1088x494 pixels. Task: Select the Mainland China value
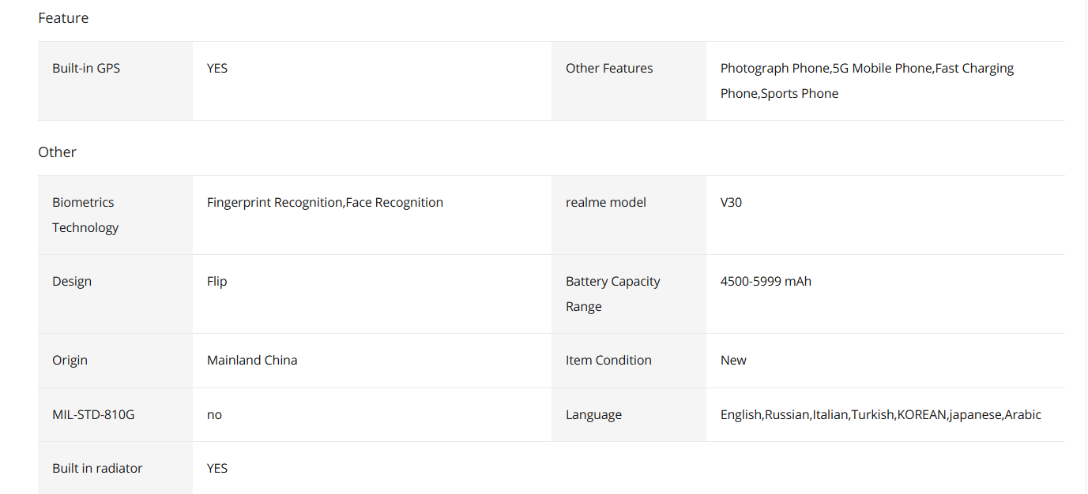pyautogui.click(x=252, y=360)
